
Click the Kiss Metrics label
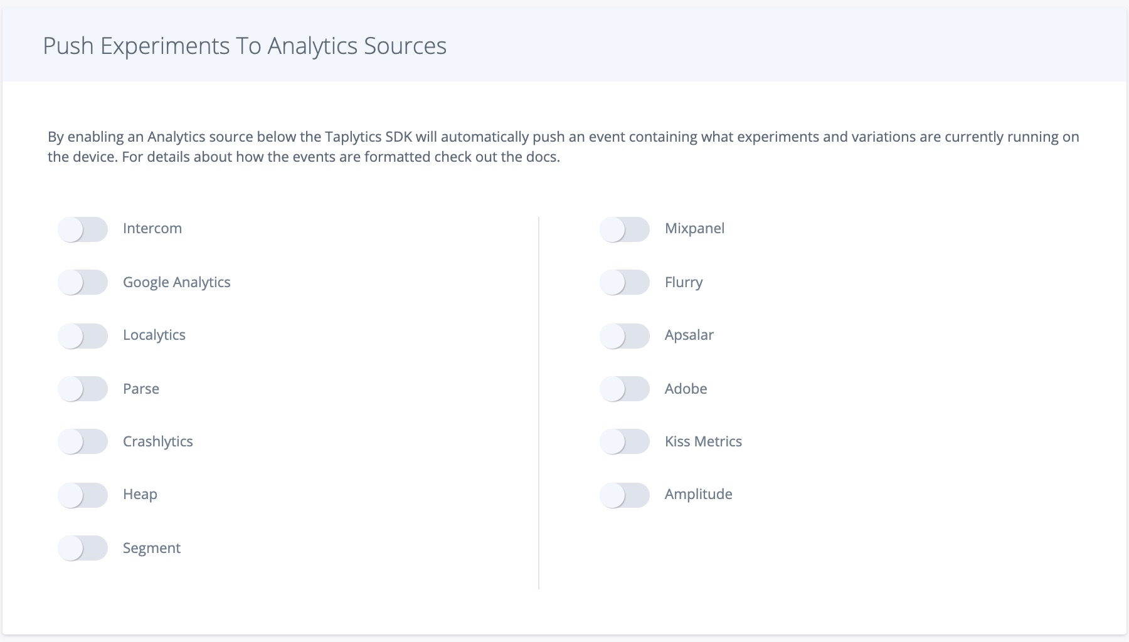pos(704,441)
